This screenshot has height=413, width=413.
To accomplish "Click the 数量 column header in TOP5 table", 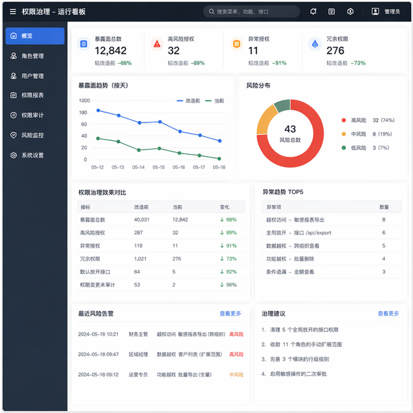I will coord(384,207).
